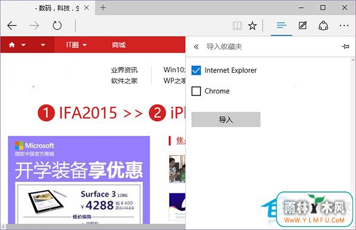
Task: Click horizontal scrollbar left arrow
Action: pos(3,226)
